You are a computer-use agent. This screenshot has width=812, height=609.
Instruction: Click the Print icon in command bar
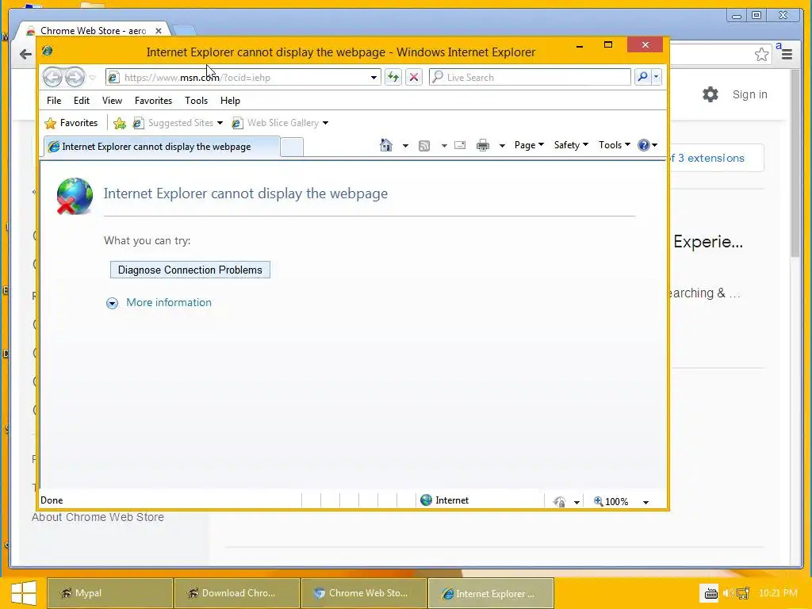click(483, 146)
